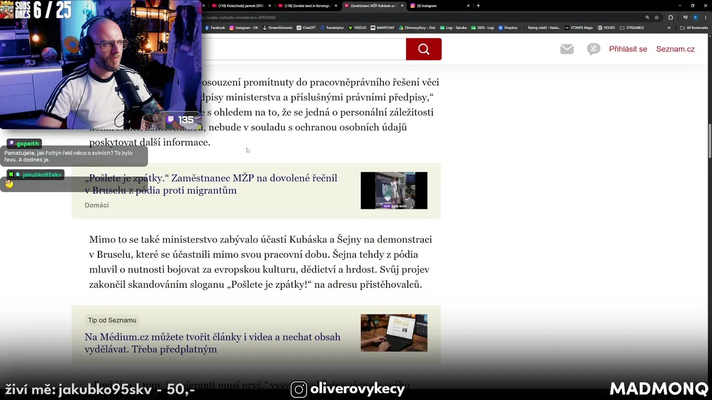712x400 pixels.
Task: Open the 2026 - Logi bookmark
Action: click(483, 28)
